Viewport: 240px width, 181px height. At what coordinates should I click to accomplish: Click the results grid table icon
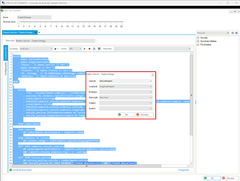tap(99, 49)
